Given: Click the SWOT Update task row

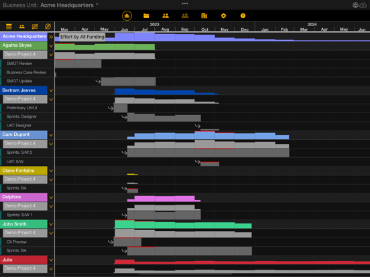Looking at the screenshot, I should tap(27, 81).
